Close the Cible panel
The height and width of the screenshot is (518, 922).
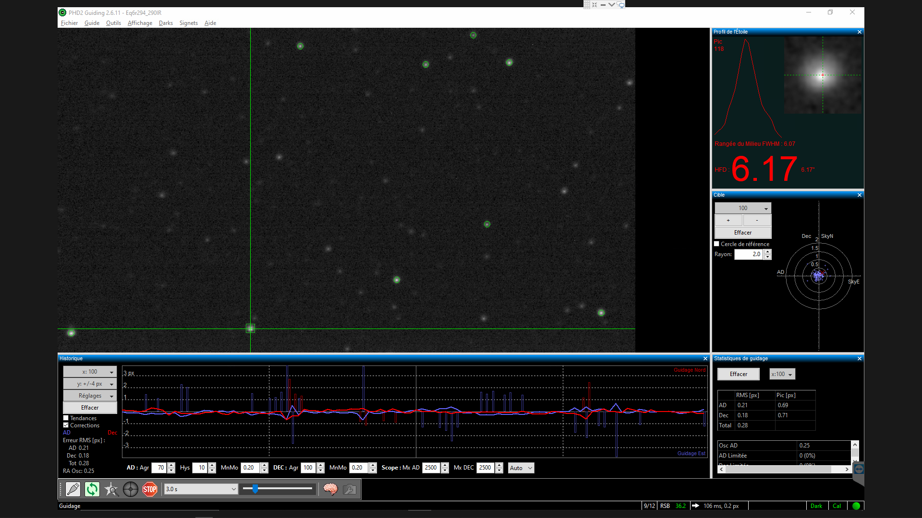[860, 195]
